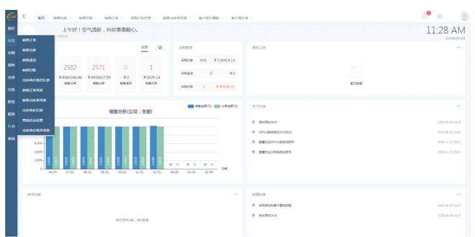This screenshot has height=237, width=475.
Task: Open the 仓库 sidebar module
Action: click(x=11, y=77)
